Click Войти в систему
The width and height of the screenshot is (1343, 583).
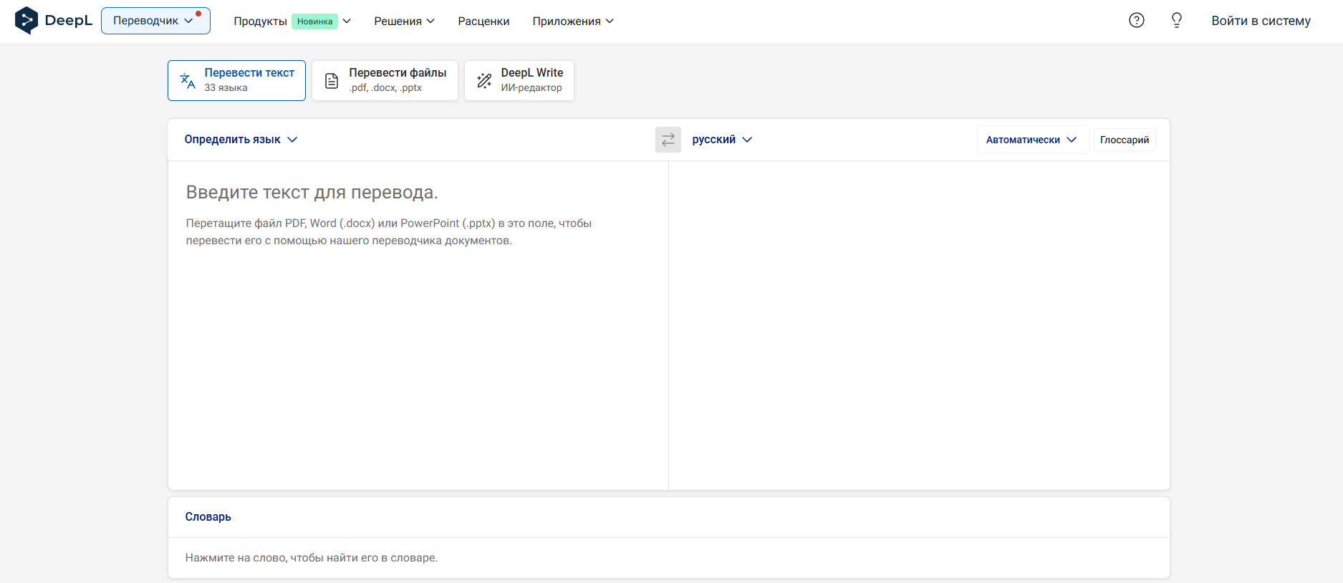1261,21
